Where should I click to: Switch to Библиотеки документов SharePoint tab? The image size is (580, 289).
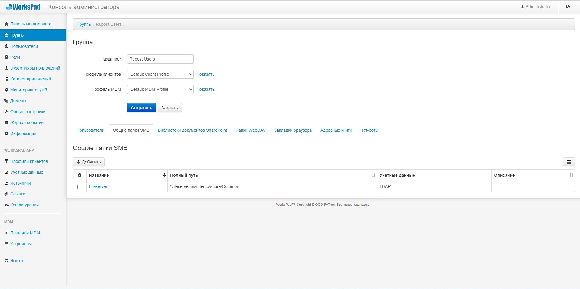click(193, 130)
